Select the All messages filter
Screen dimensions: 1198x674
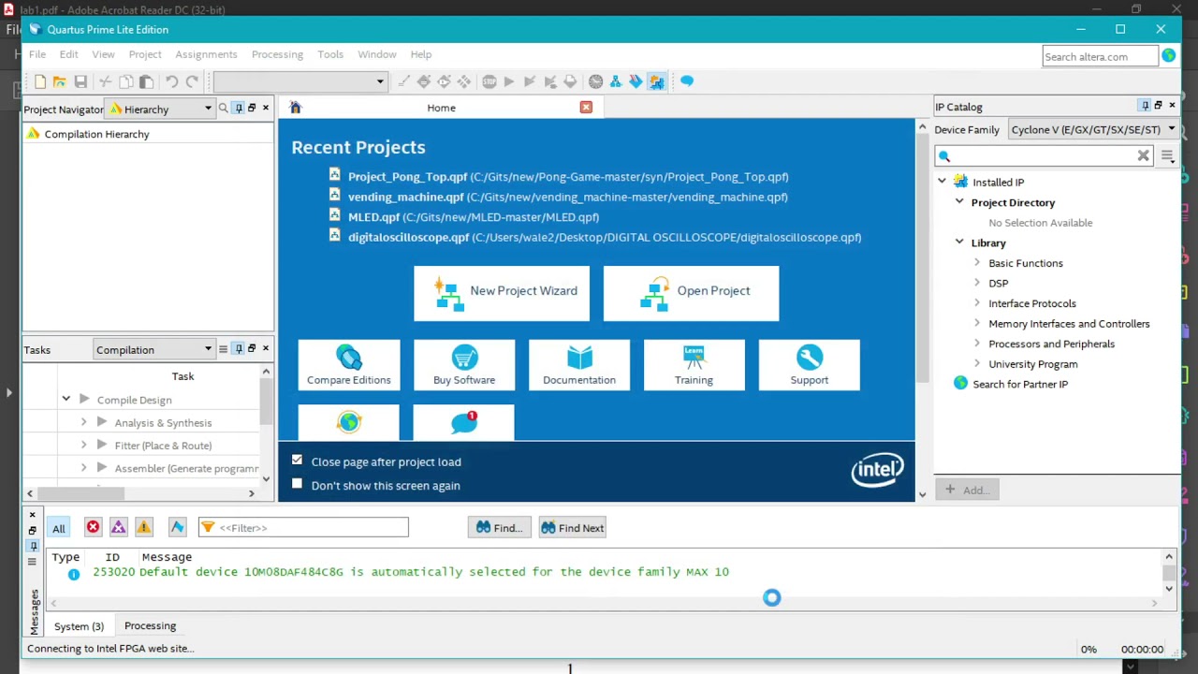(59, 529)
